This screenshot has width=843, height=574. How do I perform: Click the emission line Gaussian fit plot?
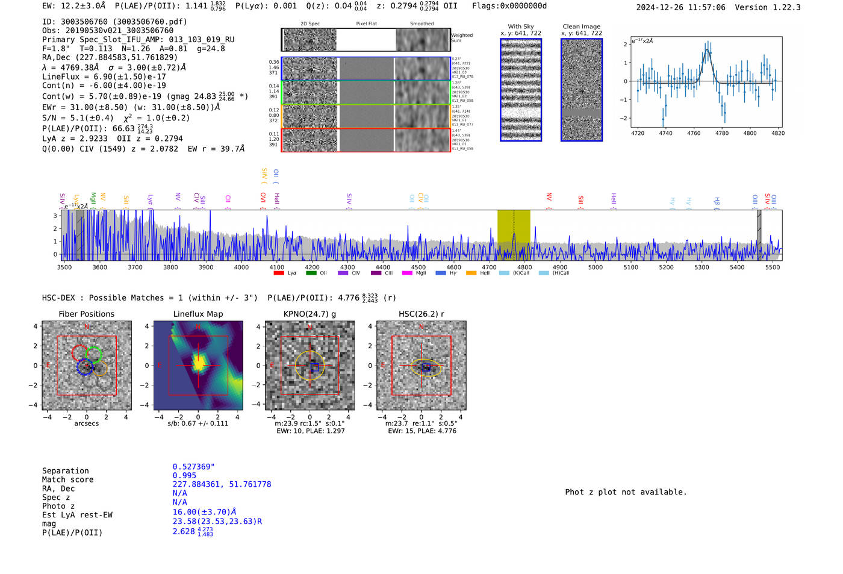point(706,82)
